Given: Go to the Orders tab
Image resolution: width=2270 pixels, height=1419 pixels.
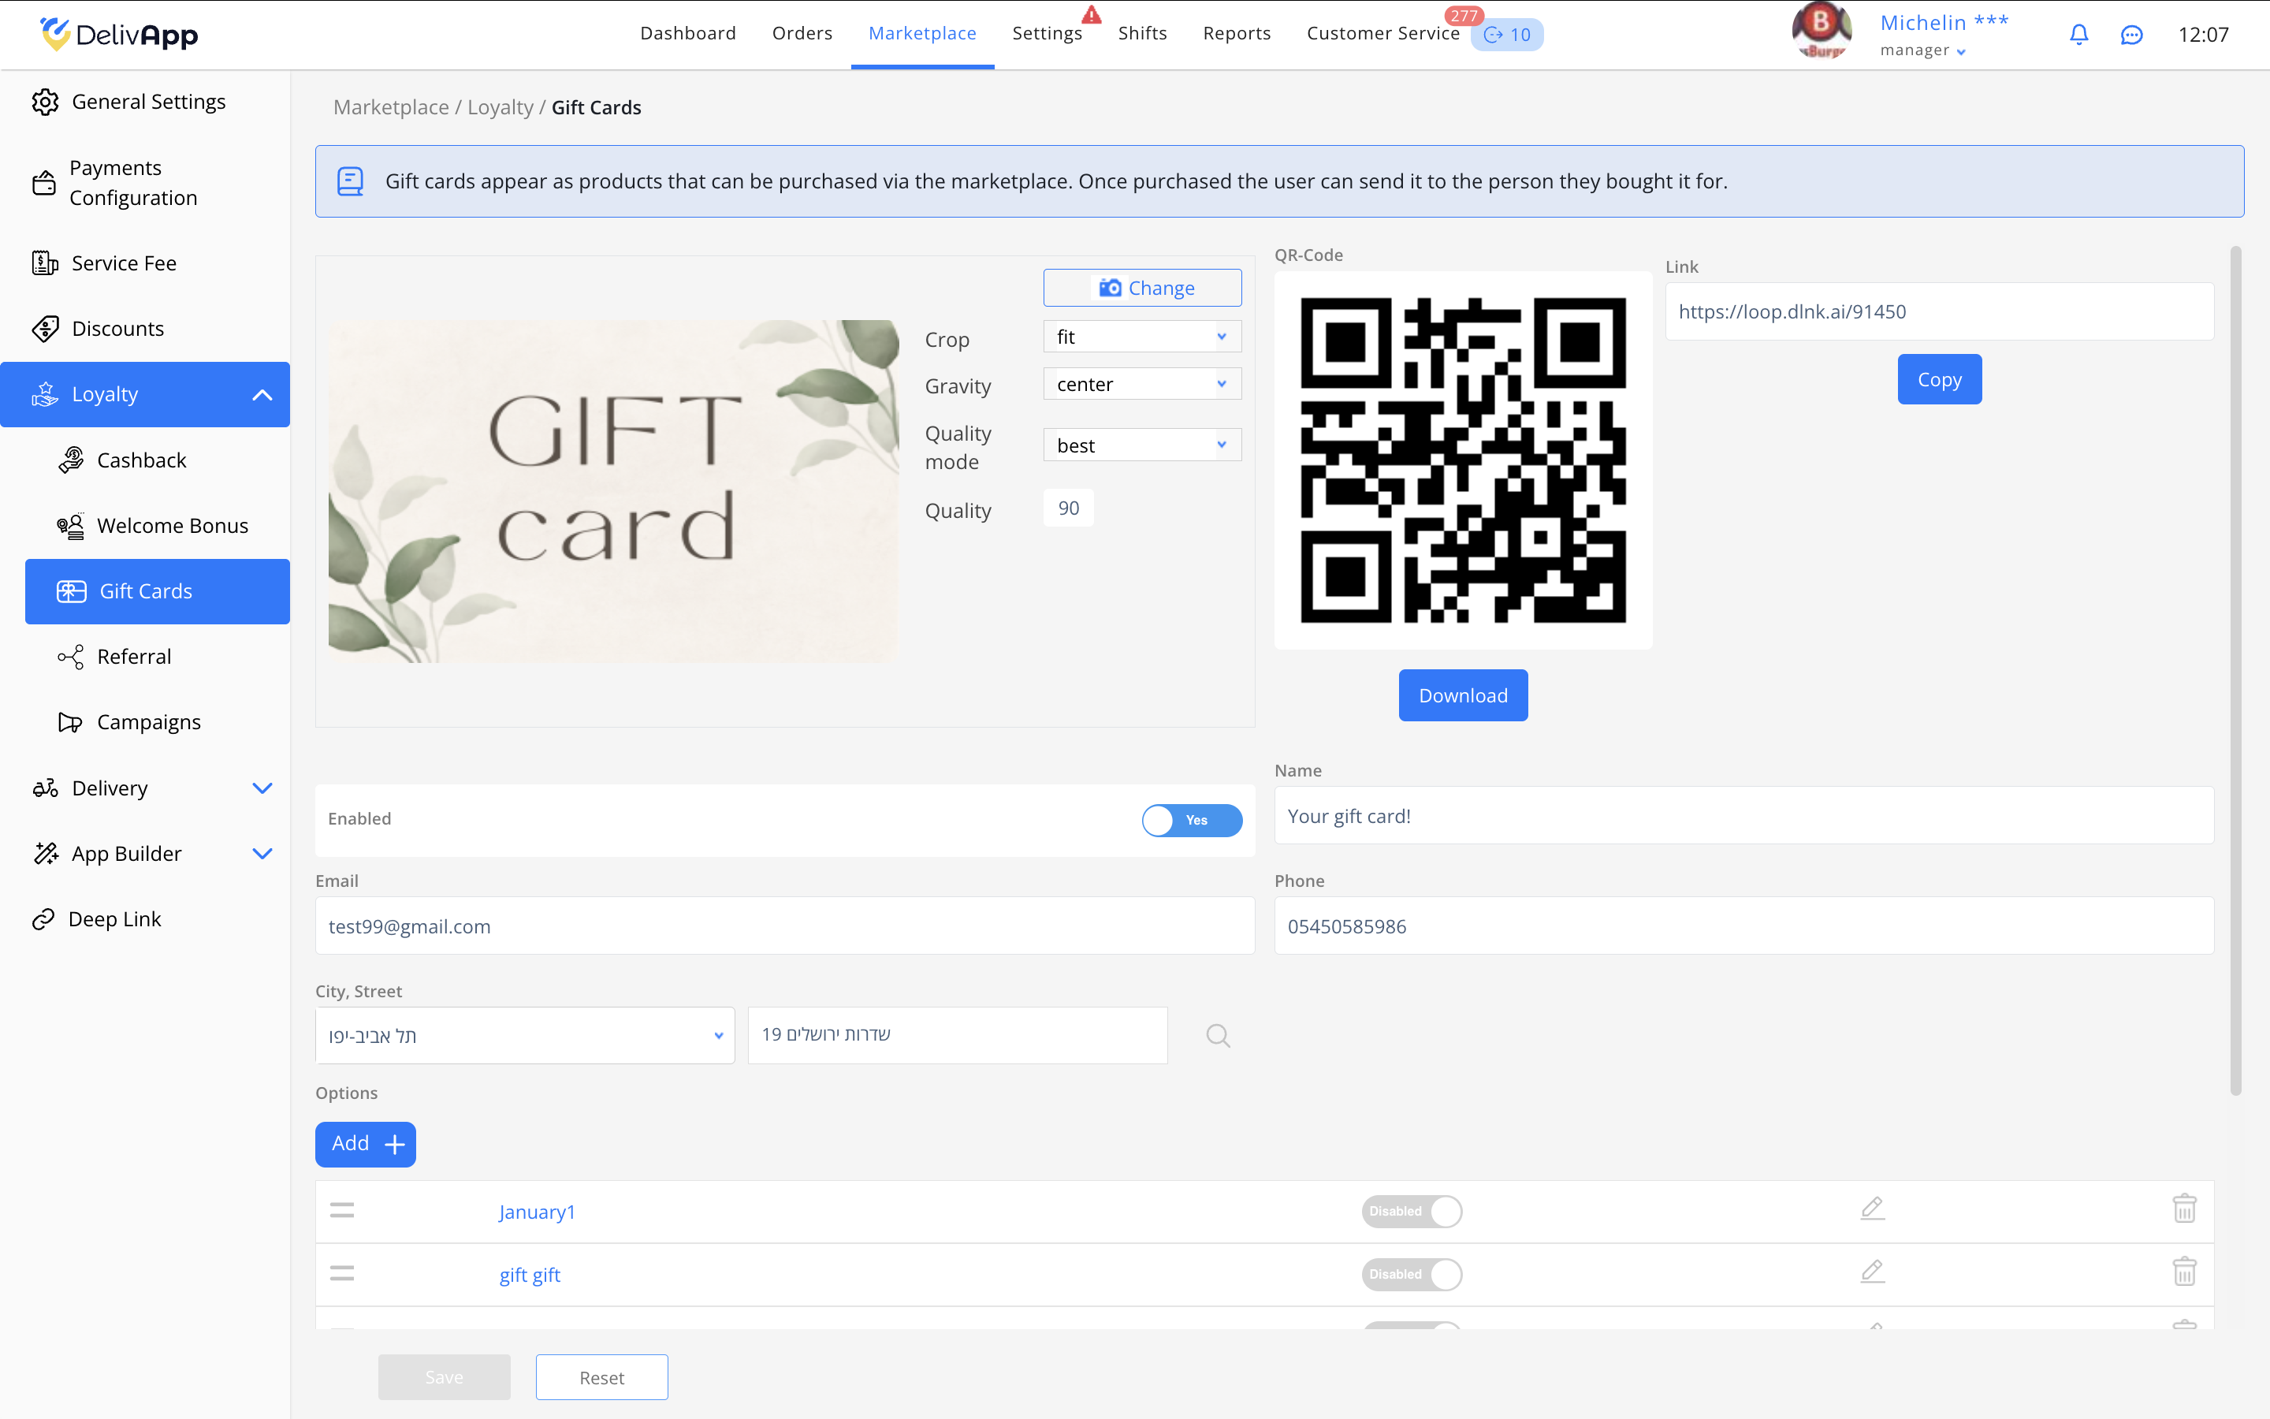Looking at the screenshot, I should click(802, 34).
